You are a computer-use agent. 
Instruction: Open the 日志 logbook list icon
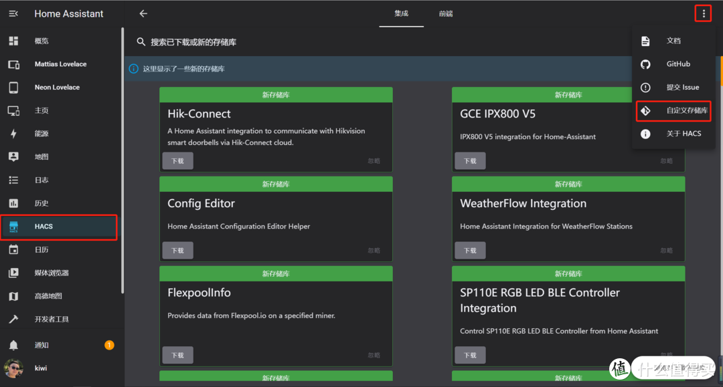pyautogui.click(x=13, y=180)
